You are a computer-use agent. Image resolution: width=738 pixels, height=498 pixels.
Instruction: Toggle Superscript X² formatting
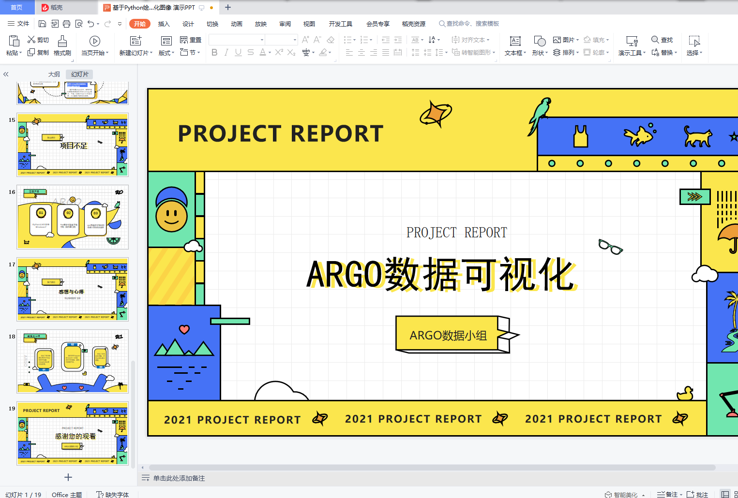point(279,52)
